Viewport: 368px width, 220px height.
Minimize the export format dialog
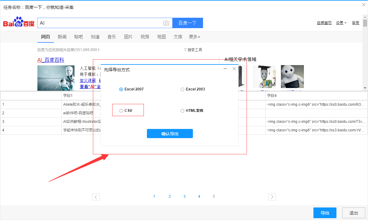click(x=225, y=69)
